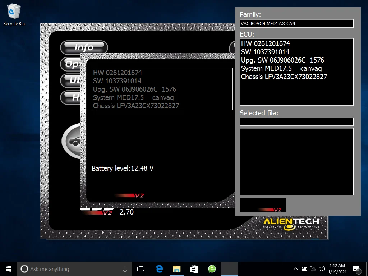Image resolution: width=368 pixels, height=276 pixels.
Task: Open File Explorer from the taskbar
Action: [177, 269]
